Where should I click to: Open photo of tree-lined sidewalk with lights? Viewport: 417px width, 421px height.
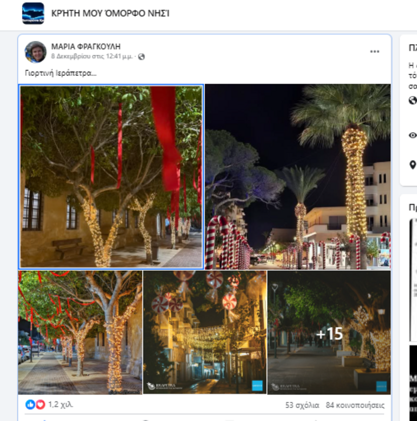click(x=80, y=332)
